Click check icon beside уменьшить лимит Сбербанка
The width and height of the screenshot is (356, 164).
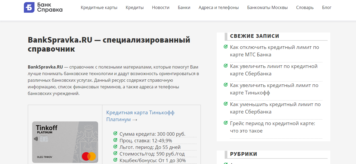tap(225, 104)
